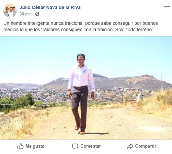Screen dimensions: 172x154
Task: Open Julio César Nava de la Riva's profile
Action: tap(50, 7)
